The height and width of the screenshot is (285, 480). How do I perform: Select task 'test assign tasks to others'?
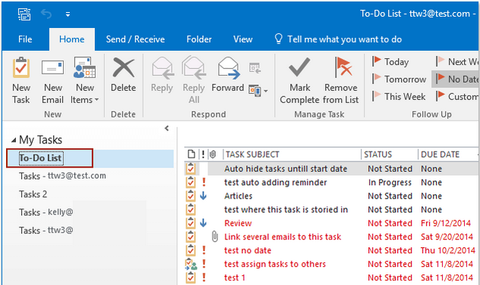click(x=275, y=264)
